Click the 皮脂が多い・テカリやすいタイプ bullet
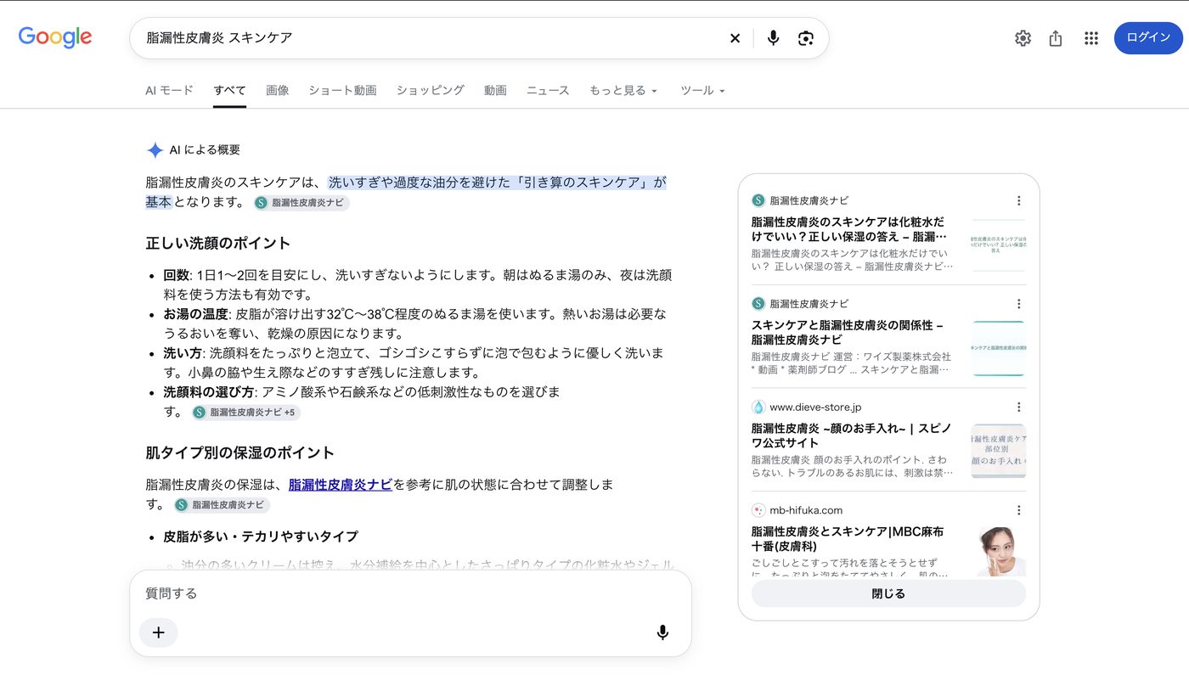The height and width of the screenshot is (680, 1189). pyautogui.click(x=261, y=537)
